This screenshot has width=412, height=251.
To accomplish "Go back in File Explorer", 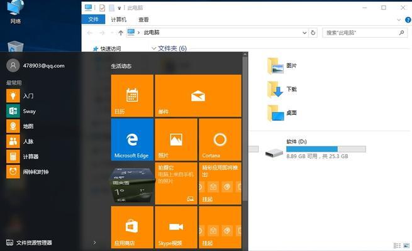I will (89, 33).
